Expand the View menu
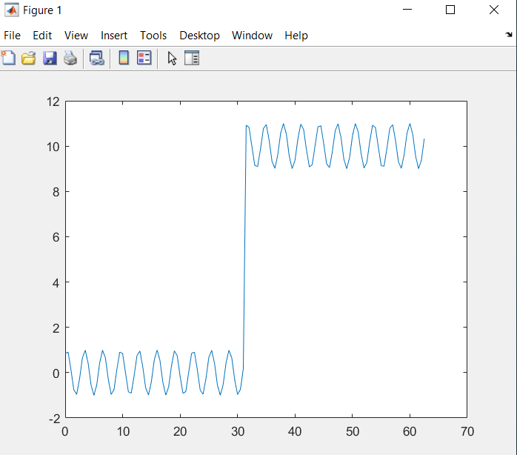This screenshot has width=517, height=455. click(x=76, y=36)
